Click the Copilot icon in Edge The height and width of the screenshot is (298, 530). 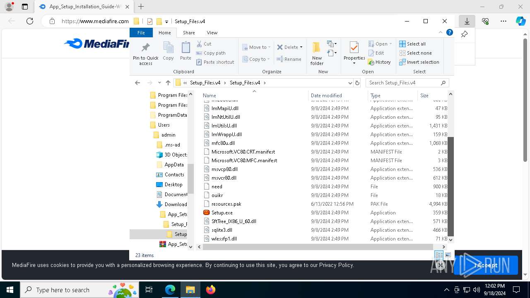point(520,21)
